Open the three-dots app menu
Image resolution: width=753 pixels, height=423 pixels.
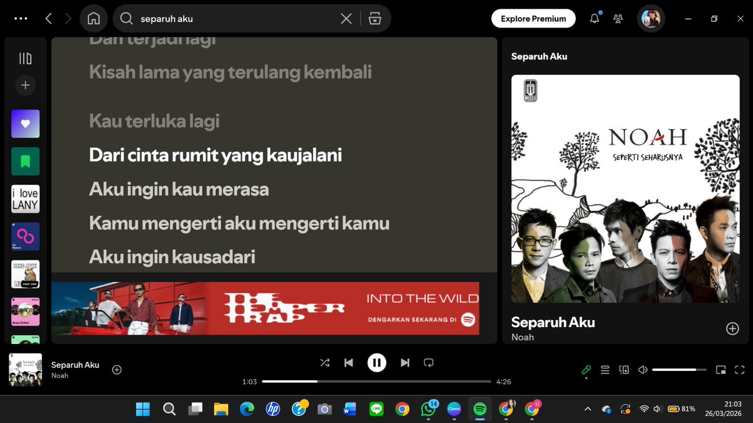point(21,19)
